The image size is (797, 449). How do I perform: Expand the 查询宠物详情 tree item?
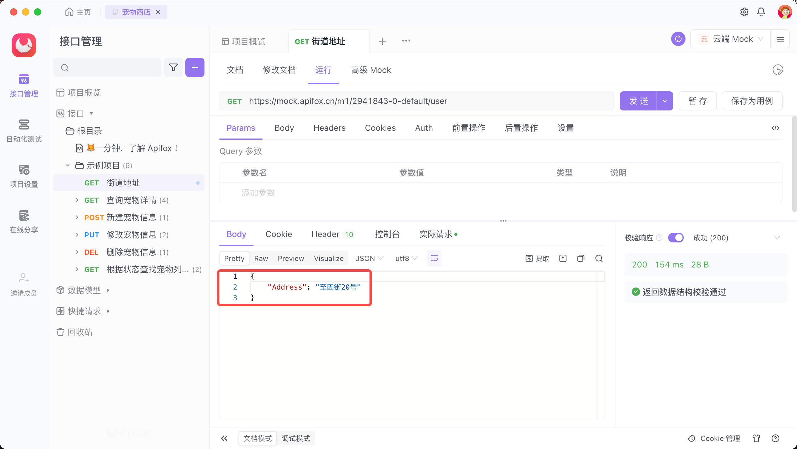(x=77, y=200)
